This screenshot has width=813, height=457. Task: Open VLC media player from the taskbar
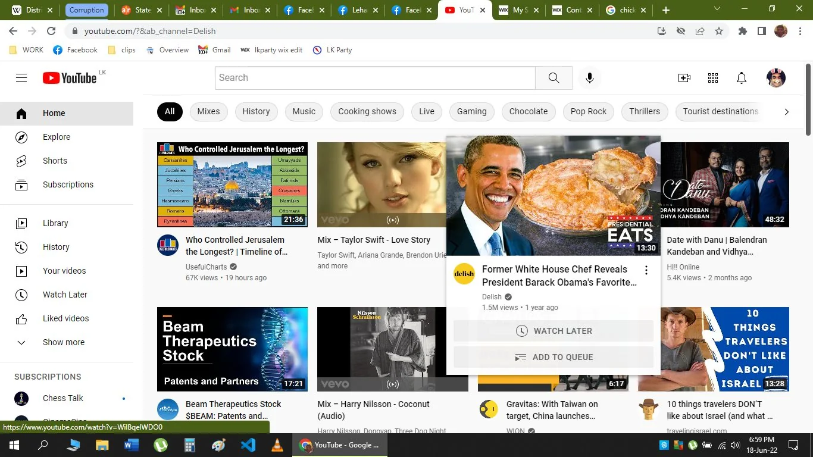coord(277,445)
